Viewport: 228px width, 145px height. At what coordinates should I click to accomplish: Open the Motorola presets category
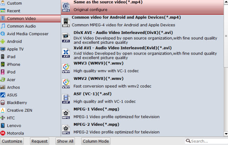(x=31, y=133)
